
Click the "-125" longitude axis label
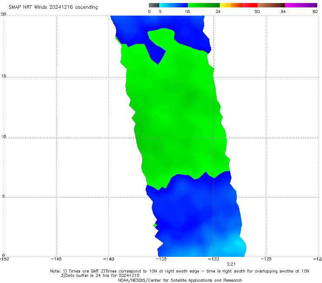266,259
